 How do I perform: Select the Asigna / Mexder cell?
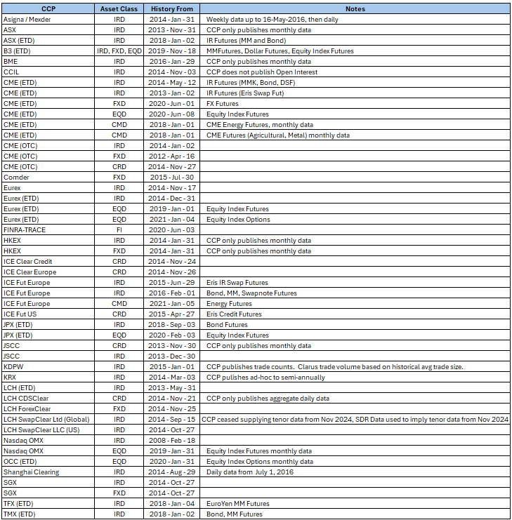tap(48, 19)
